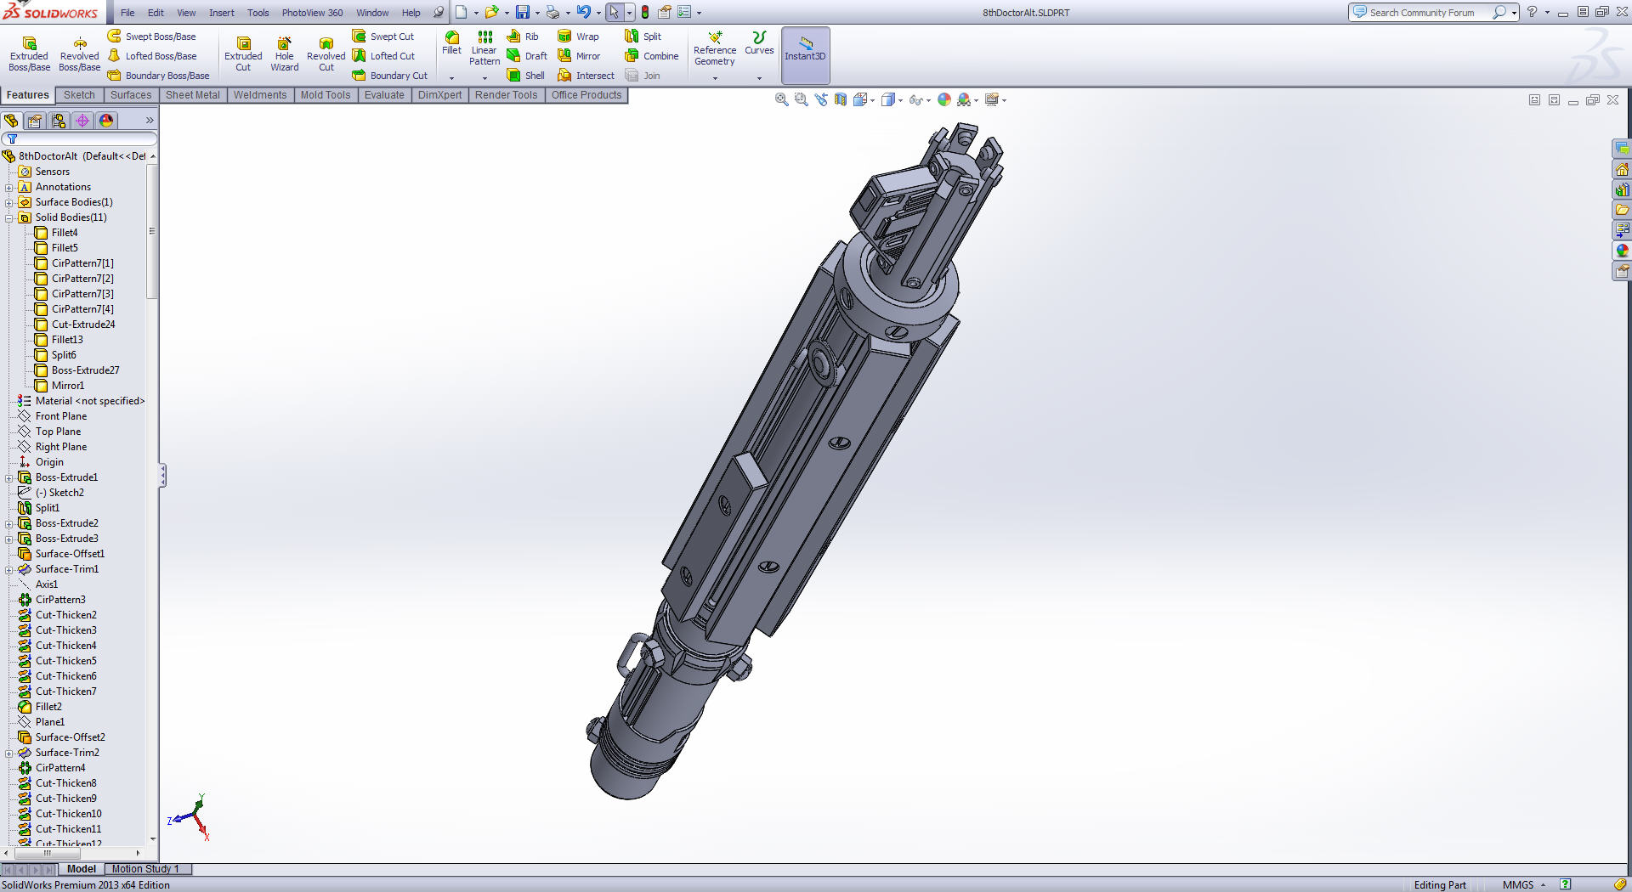The height and width of the screenshot is (892, 1632).
Task: Choose the Lofted Cut tool
Action: coord(384,56)
